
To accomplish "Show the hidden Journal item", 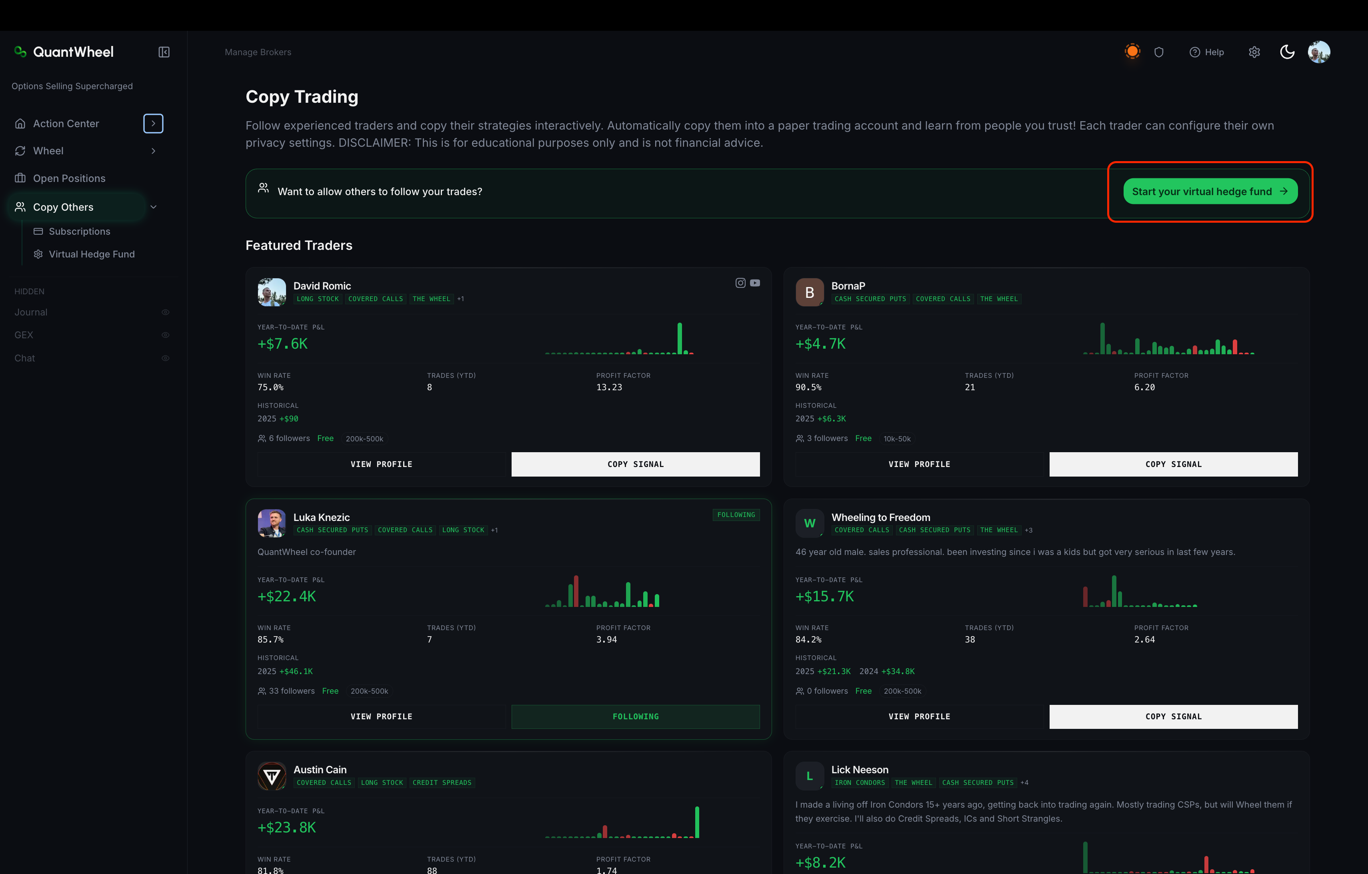I will click(165, 312).
